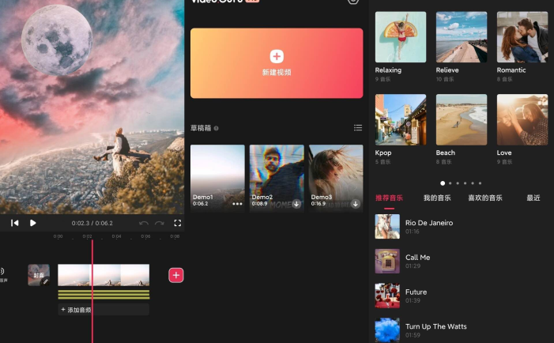Click the 0:02.3 / 0:06.2 time display
The width and height of the screenshot is (554, 343).
[92, 223]
